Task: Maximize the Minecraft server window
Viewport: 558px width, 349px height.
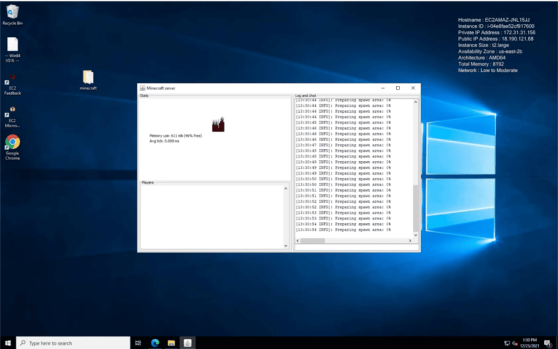Action: [398, 88]
